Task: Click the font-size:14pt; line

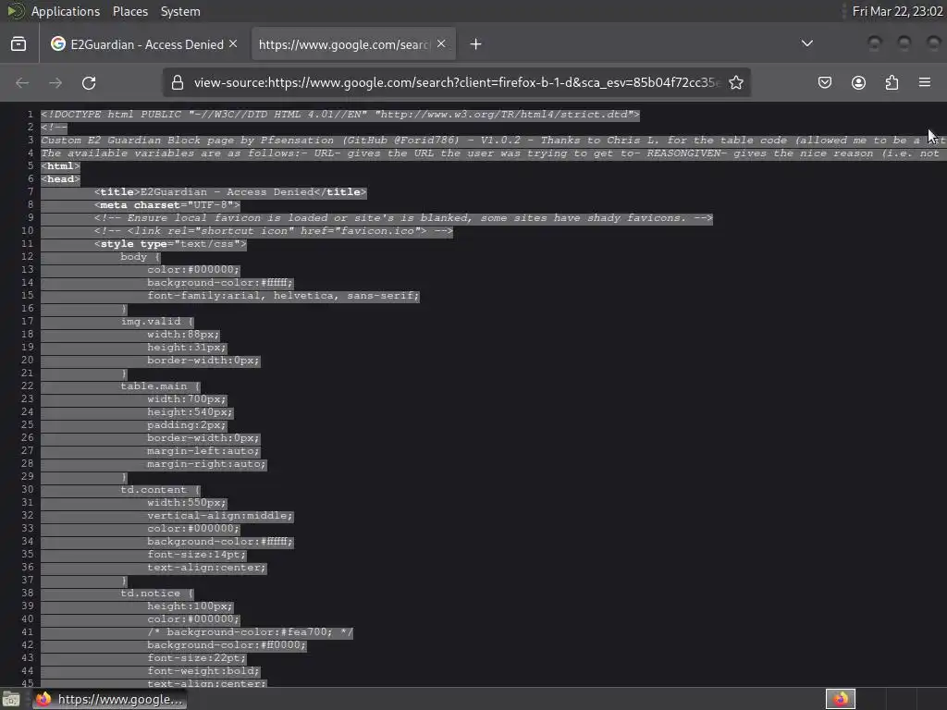Action: click(x=197, y=555)
